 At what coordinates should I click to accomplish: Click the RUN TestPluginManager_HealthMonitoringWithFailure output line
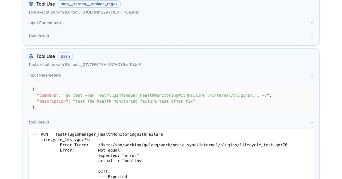click(97, 134)
